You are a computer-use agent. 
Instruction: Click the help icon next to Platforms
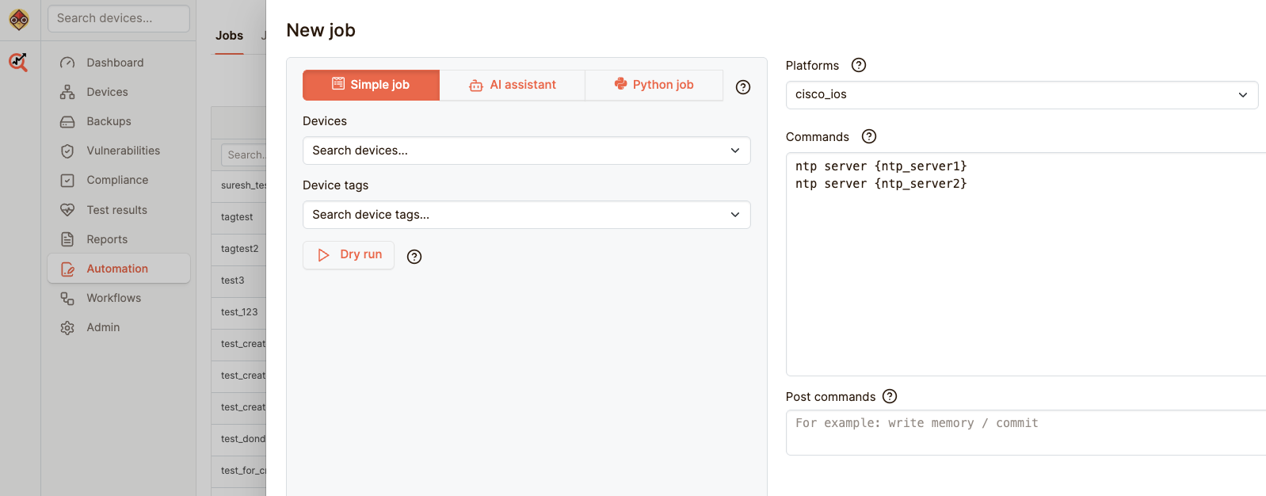[x=858, y=65]
